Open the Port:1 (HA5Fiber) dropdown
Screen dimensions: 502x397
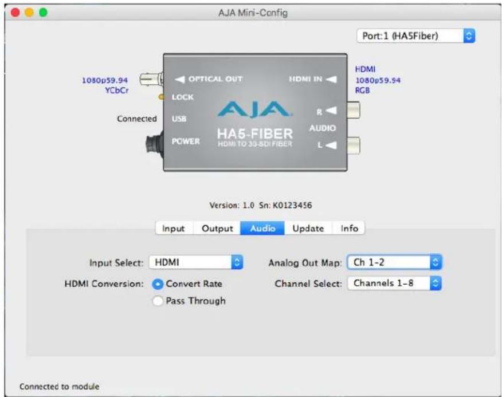(415, 36)
